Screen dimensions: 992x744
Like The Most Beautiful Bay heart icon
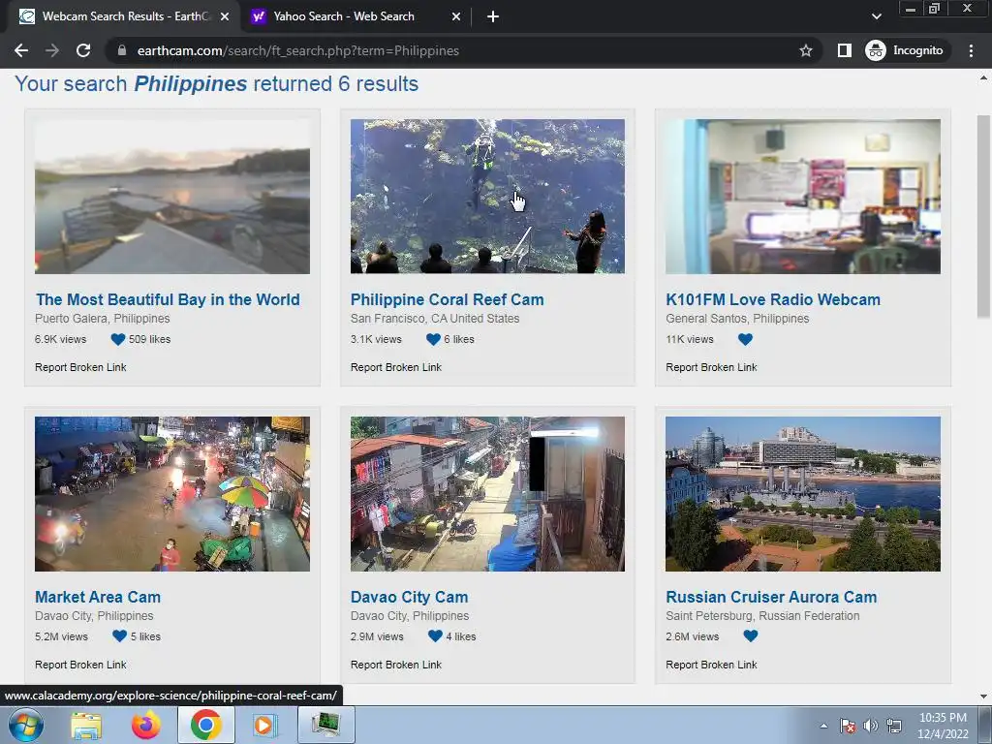pyautogui.click(x=117, y=339)
